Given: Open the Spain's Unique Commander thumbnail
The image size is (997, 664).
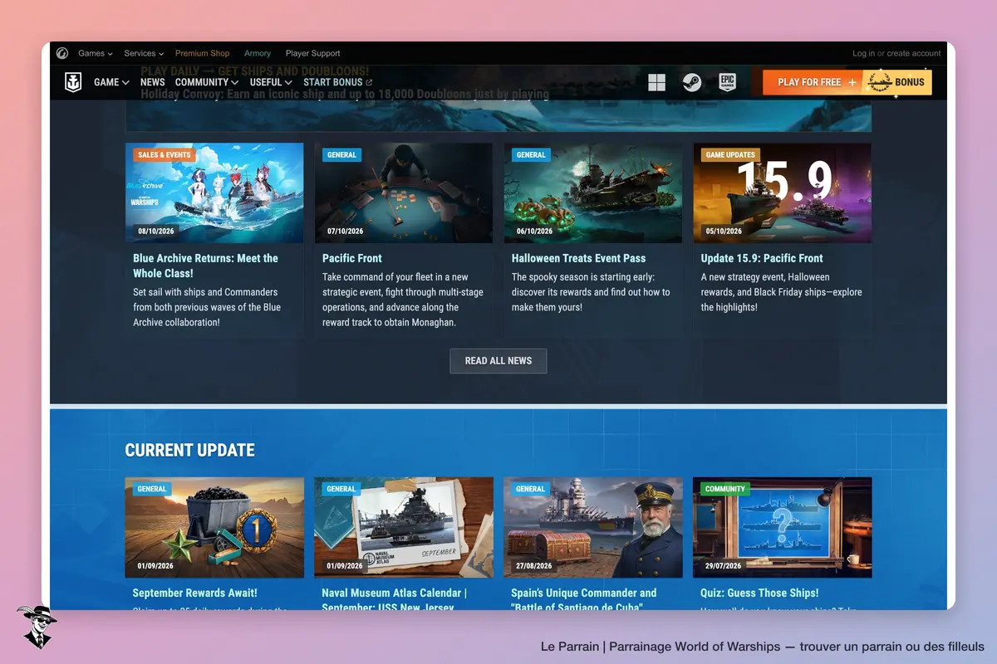Looking at the screenshot, I should (x=593, y=527).
